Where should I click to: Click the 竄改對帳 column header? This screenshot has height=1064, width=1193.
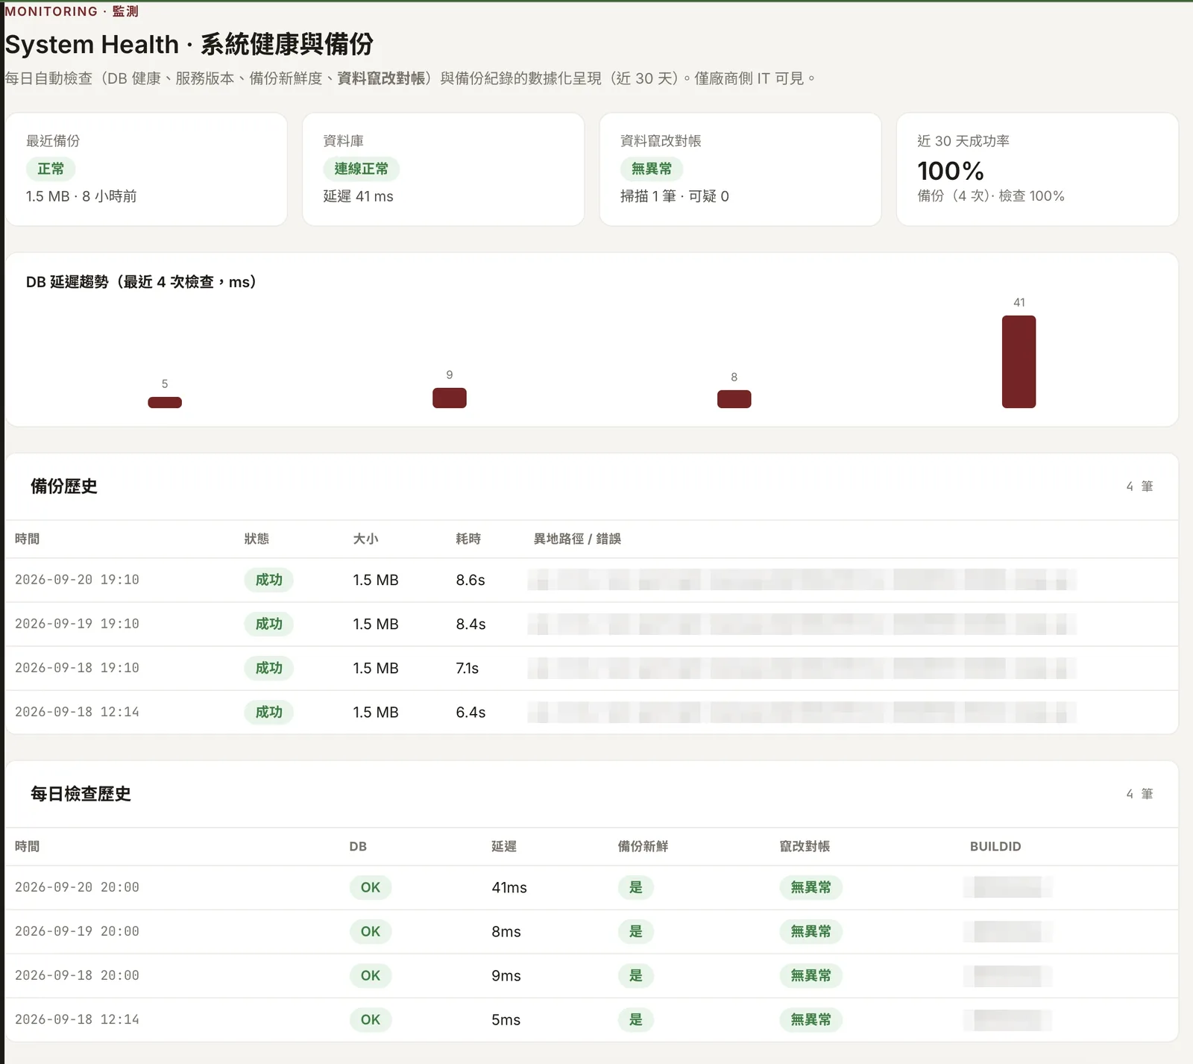[805, 846]
